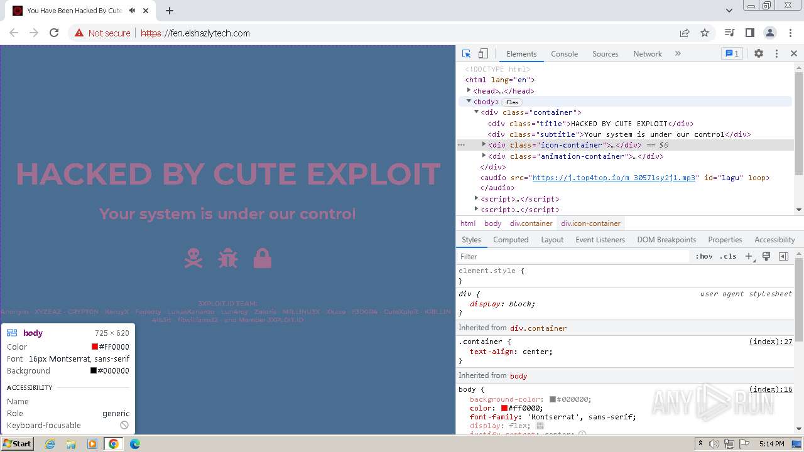Open color picker for the #ff0000 swatch

point(504,408)
